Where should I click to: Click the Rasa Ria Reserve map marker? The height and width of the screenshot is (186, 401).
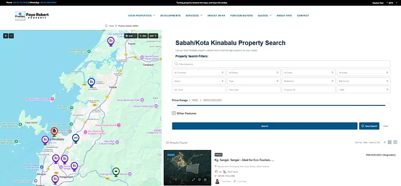(x=89, y=51)
